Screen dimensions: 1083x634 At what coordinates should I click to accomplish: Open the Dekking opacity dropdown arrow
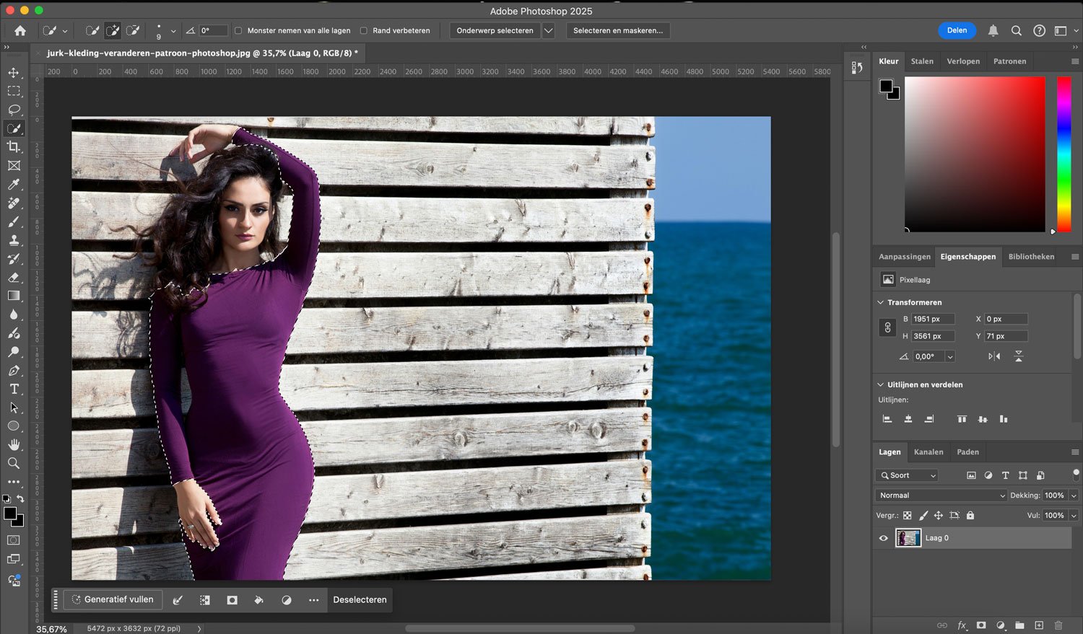click(x=1074, y=496)
